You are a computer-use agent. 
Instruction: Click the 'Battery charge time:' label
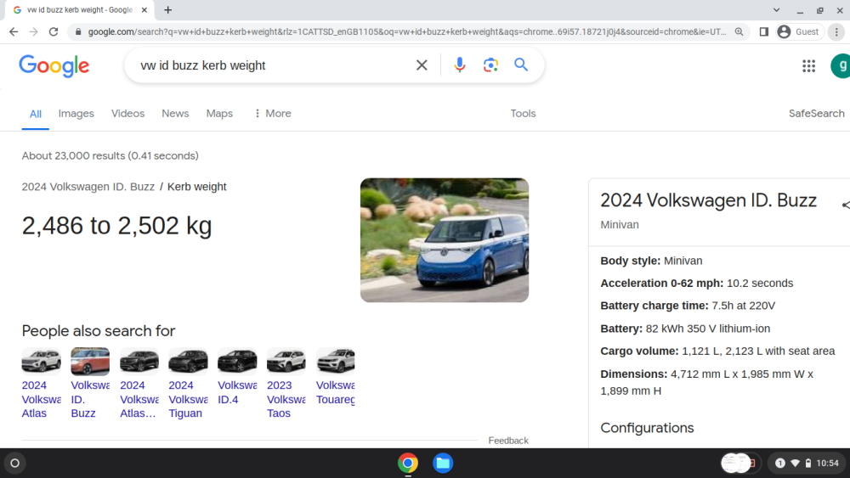[654, 306]
